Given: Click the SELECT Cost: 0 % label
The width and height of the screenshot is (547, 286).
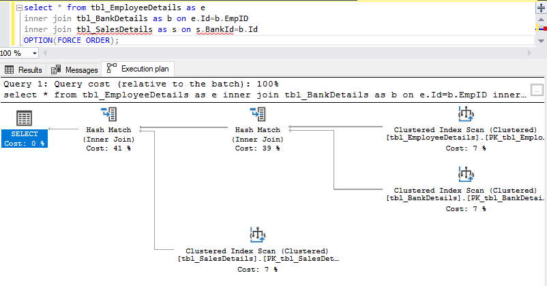Looking at the screenshot, I should [25, 139].
